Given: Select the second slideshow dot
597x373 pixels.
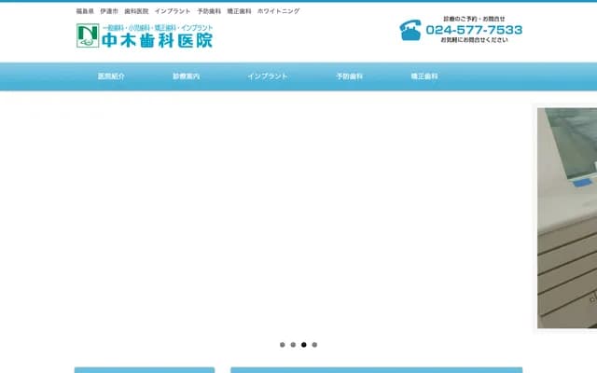Looking at the screenshot, I should [293, 345].
